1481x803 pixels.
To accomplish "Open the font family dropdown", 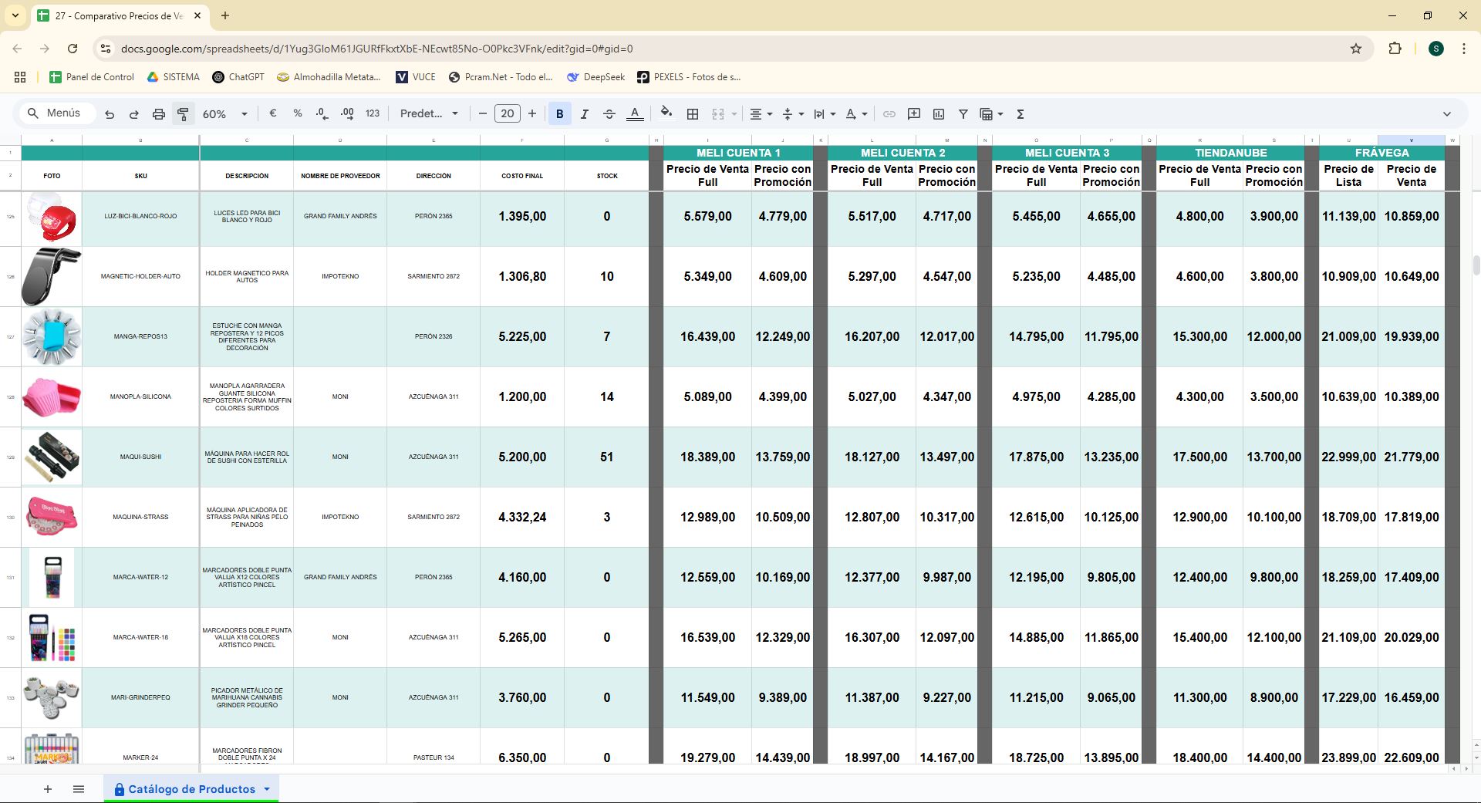I will coord(429,113).
